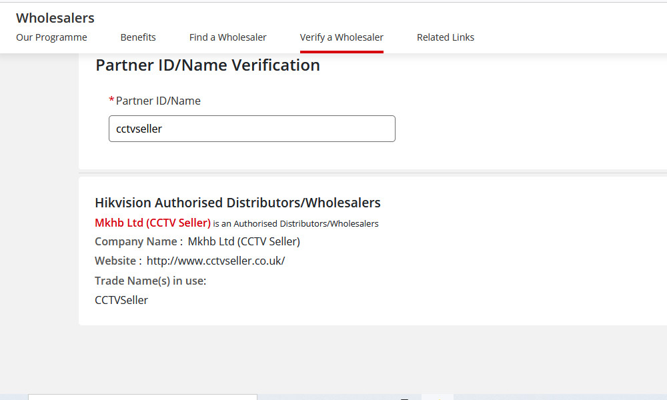Image resolution: width=667 pixels, height=400 pixels.
Task: Open the http://www.cctvseller.co.uk/ website link
Action: 215,261
